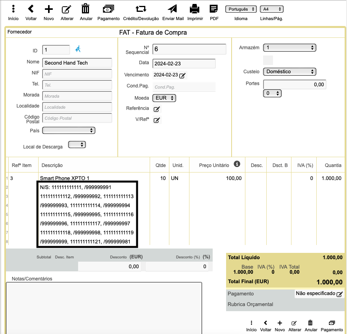Open the Início menu in top toolbar

[13, 9]
